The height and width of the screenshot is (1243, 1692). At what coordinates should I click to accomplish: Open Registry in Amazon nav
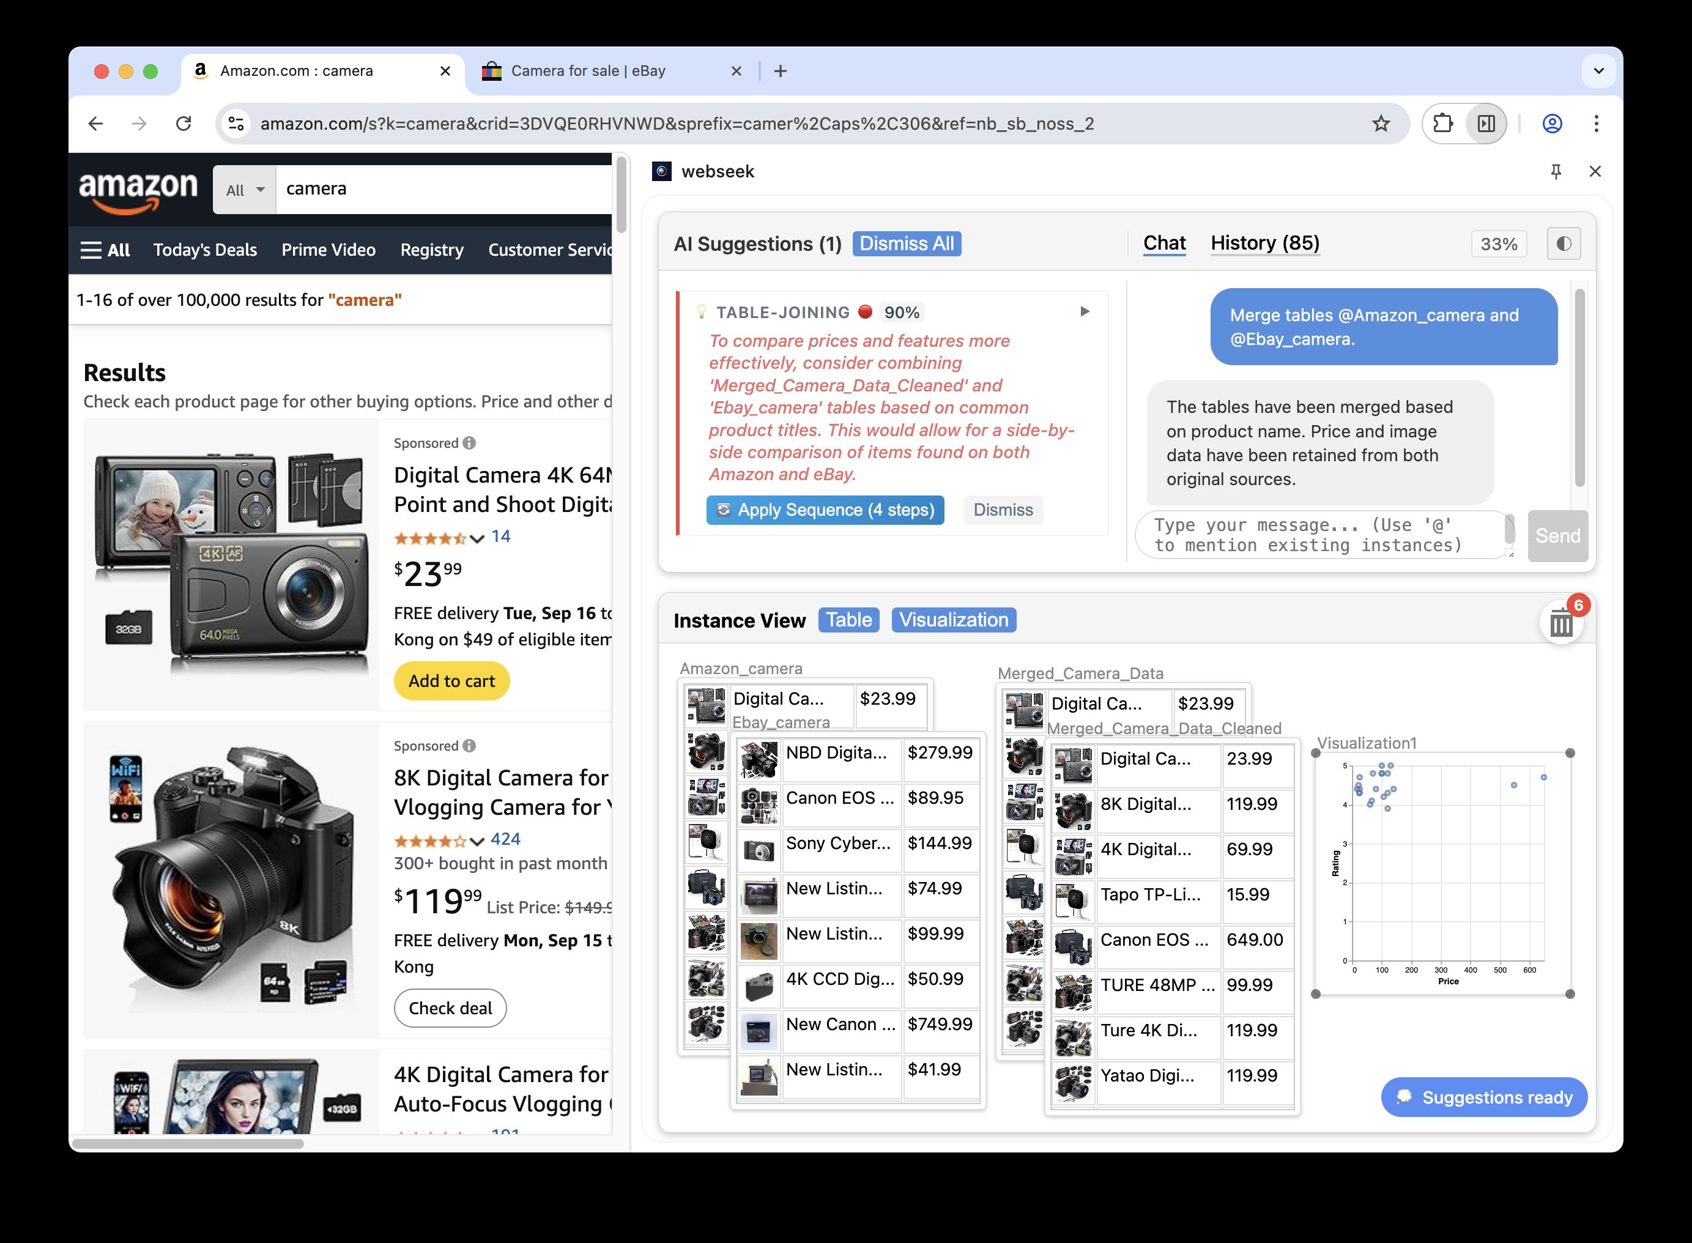click(432, 250)
